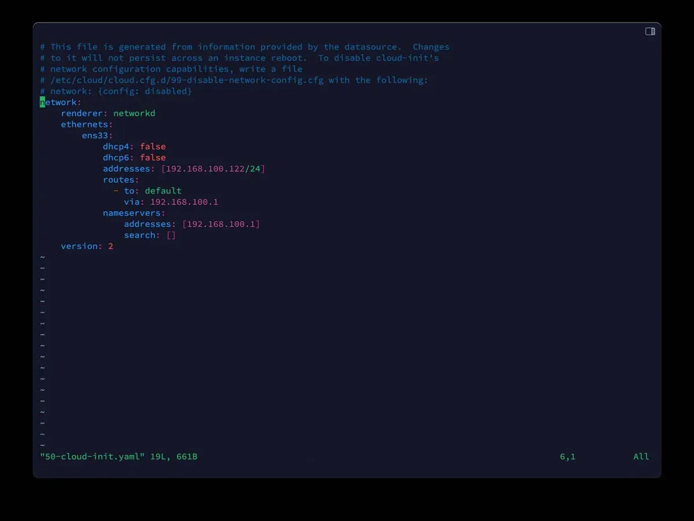The height and width of the screenshot is (521, 694).
Task: Click the 'network configuration capabilities' comment line
Action: tap(171, 69)
